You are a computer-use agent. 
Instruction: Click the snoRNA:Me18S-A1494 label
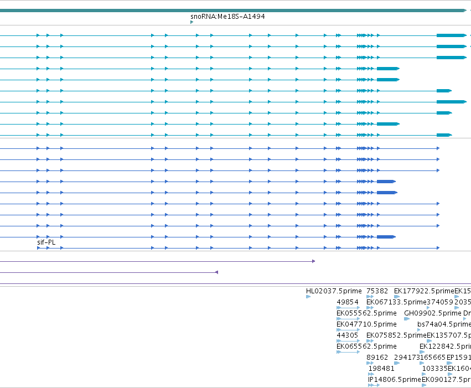pyautogui.click(x=227, y=17)
